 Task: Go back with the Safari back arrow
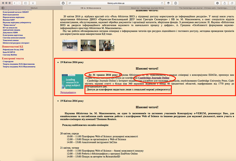click(x=14, y=3)
